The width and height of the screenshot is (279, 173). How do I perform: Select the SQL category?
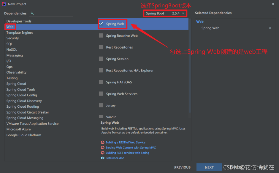(x=9, y=44)
